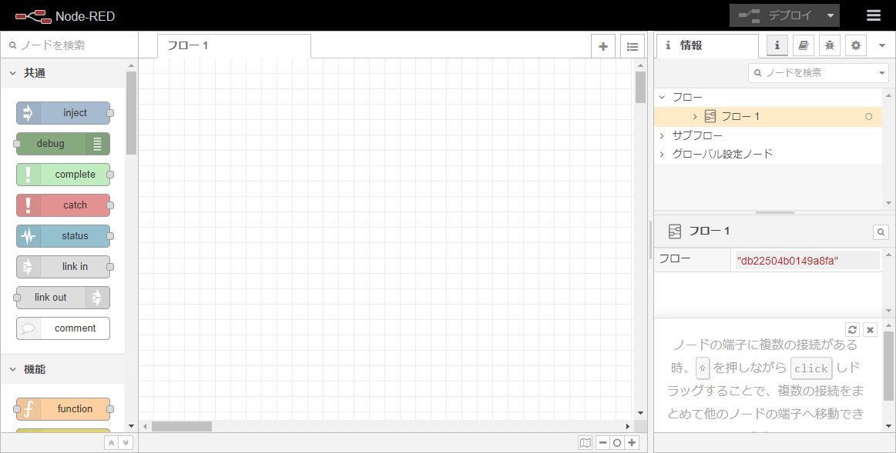The height and width of the screenshot is (453, 896).
Task: Collapse the 共通 palette category
Action: [13, 73]
